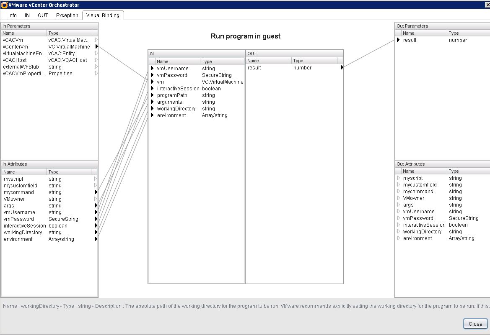This screenshot has width=490, height=335.
Task: Sort In Attributes by Type column header
Action: point(69,172)
